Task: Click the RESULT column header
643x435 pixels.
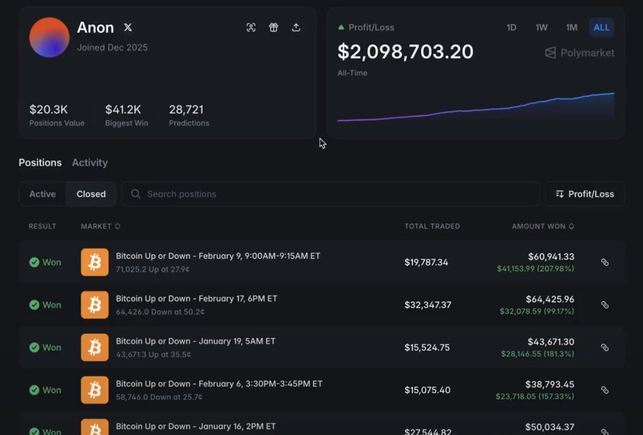Action: point(42,226)
